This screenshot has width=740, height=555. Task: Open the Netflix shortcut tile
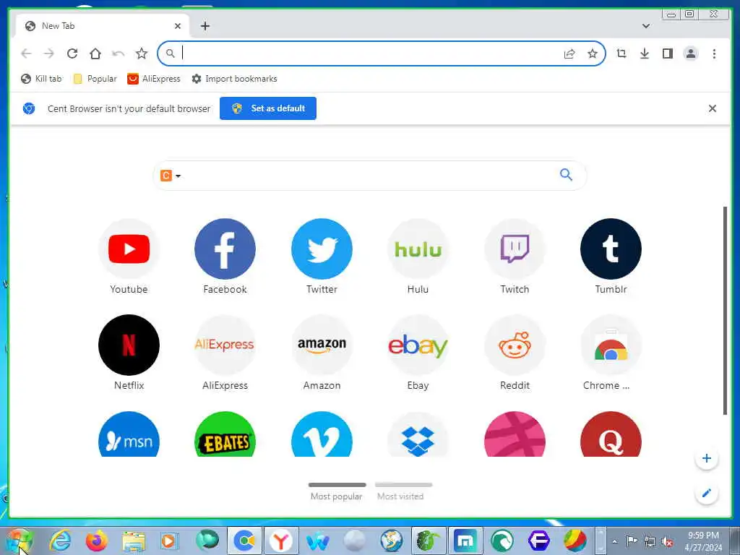(129, 353)
